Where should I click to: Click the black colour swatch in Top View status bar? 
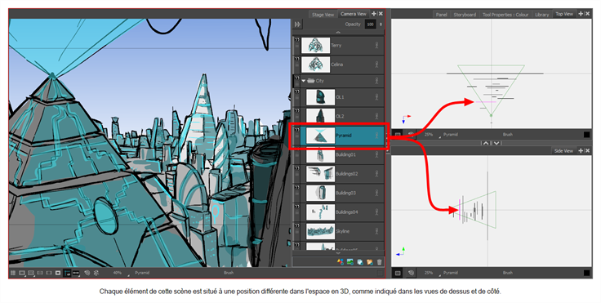(587, 135)
